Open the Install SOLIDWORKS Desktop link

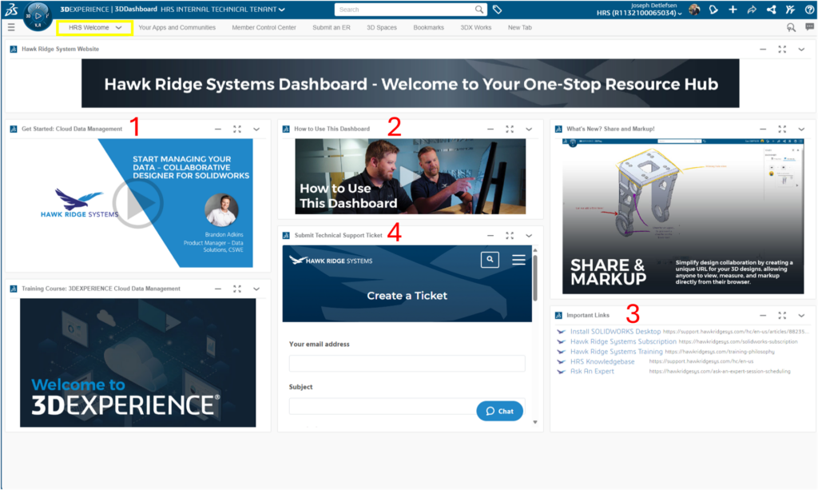613,331
